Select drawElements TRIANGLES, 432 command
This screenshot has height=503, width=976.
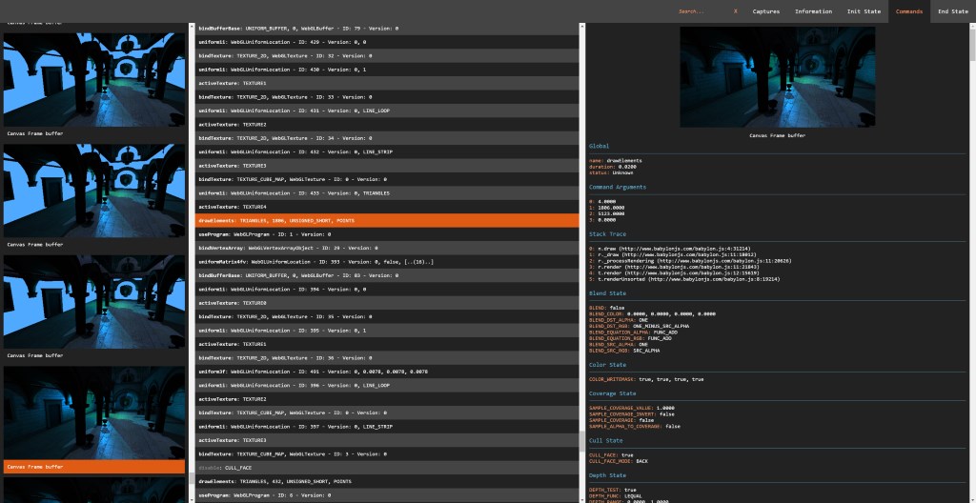click(x=387, y=481)
